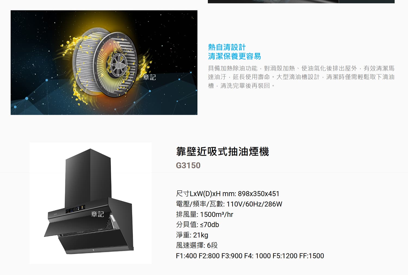Click the turbine fan self-cleaning image
This screenshot has height=275, width=408.
tap(104, 62)
